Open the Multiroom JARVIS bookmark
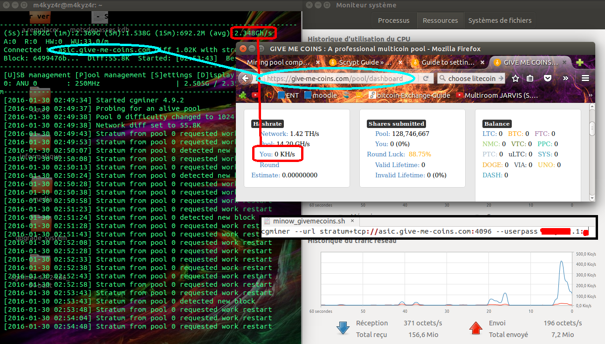605x344 pixels. coord(497,95)
